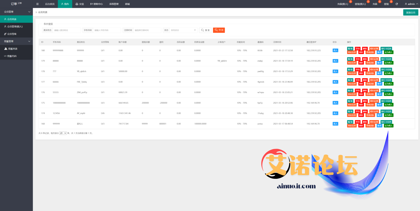This screenshot has height=211, width=420.
Task: Open 会员管理(假人) in the sidebar
Action: [x=16, y=26]
